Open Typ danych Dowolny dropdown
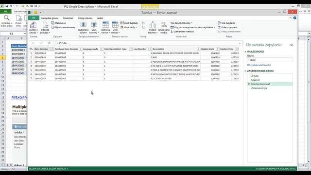The height and width of the screenshot is (175, 311). [181, 23]
